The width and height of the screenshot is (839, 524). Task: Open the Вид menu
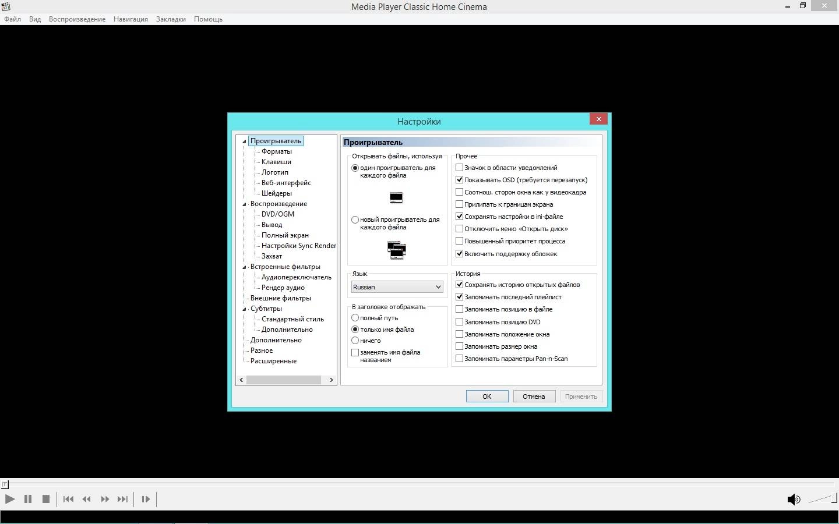tap(35, 19)
